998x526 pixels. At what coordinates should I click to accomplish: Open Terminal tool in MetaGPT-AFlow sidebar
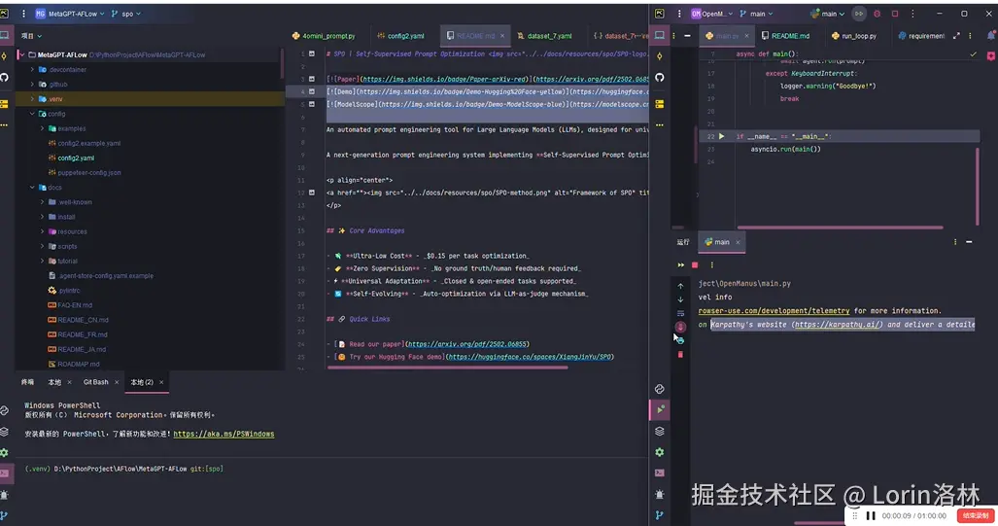pos(5,473)
